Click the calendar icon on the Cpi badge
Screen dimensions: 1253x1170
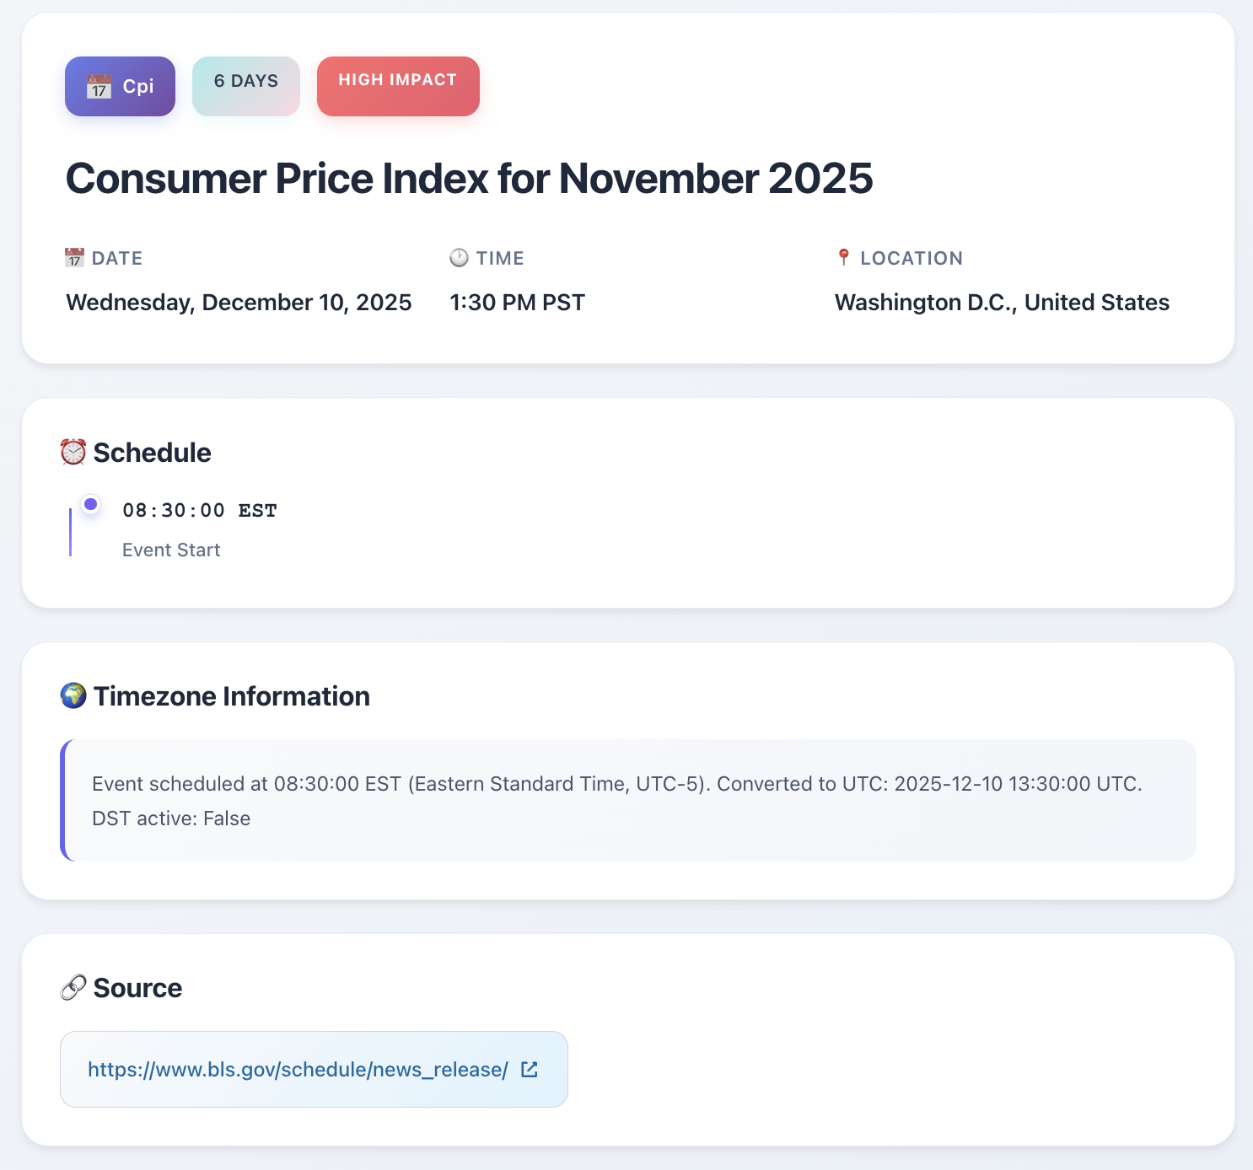(x=99, y=85)
